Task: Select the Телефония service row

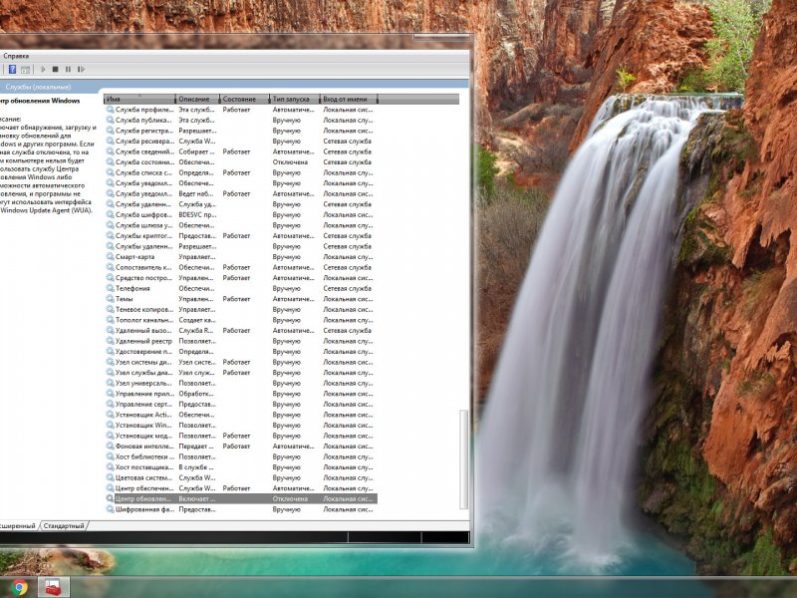Action: tap(241, 288)
